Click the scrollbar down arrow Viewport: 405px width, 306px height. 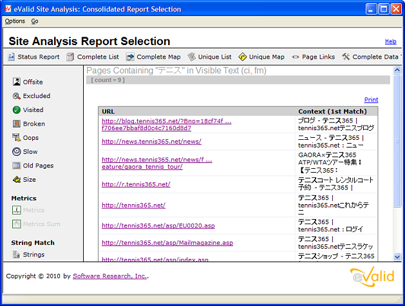click(397, 256)
